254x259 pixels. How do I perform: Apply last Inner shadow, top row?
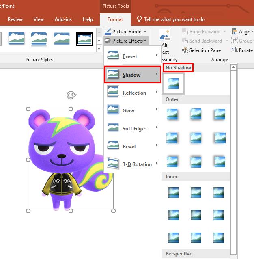pos(219,192)
